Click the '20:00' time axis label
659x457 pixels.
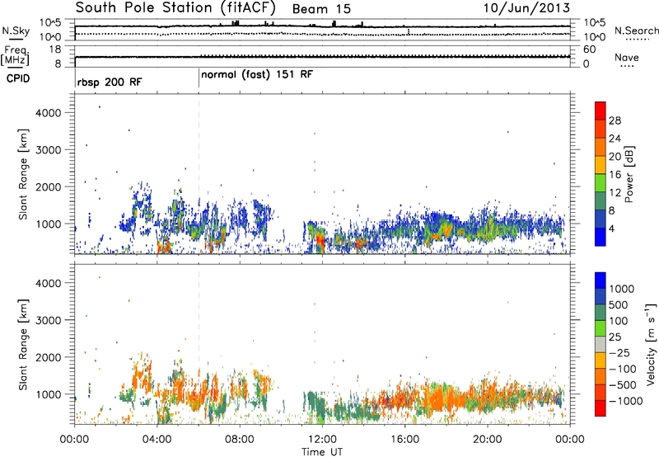487,440
